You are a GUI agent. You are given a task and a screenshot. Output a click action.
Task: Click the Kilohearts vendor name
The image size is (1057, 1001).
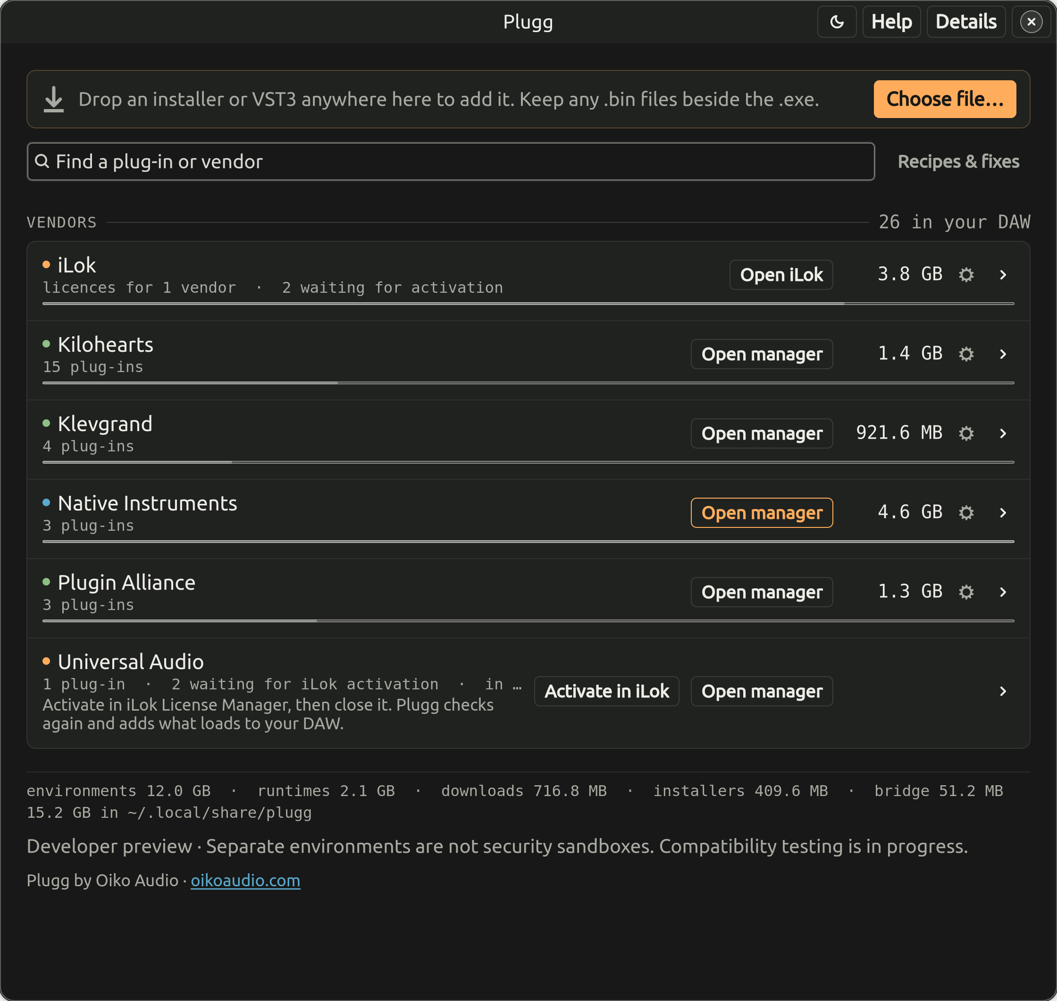106,345
